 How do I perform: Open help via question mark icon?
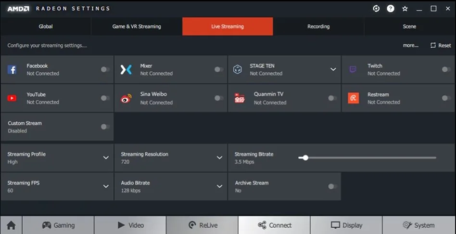coord(391,9)
